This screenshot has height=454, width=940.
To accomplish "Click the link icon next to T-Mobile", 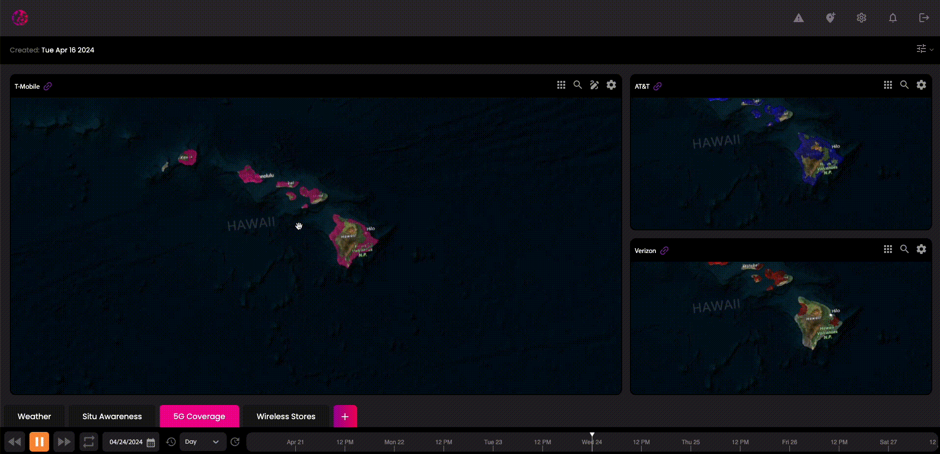I will coord(48,86).
